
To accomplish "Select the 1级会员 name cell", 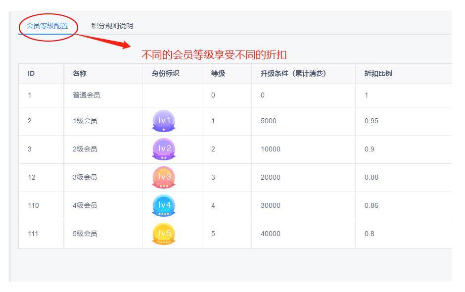I will click(85, 121).
